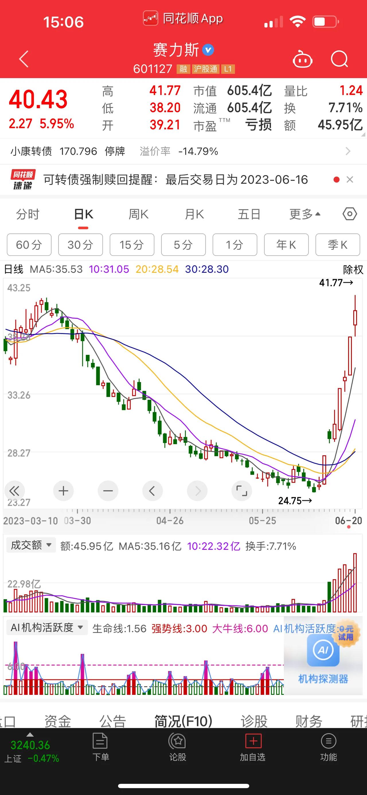Tap the 06-20 date marker
This screenshot has width=367, height=795.
(x=349, y=521)
